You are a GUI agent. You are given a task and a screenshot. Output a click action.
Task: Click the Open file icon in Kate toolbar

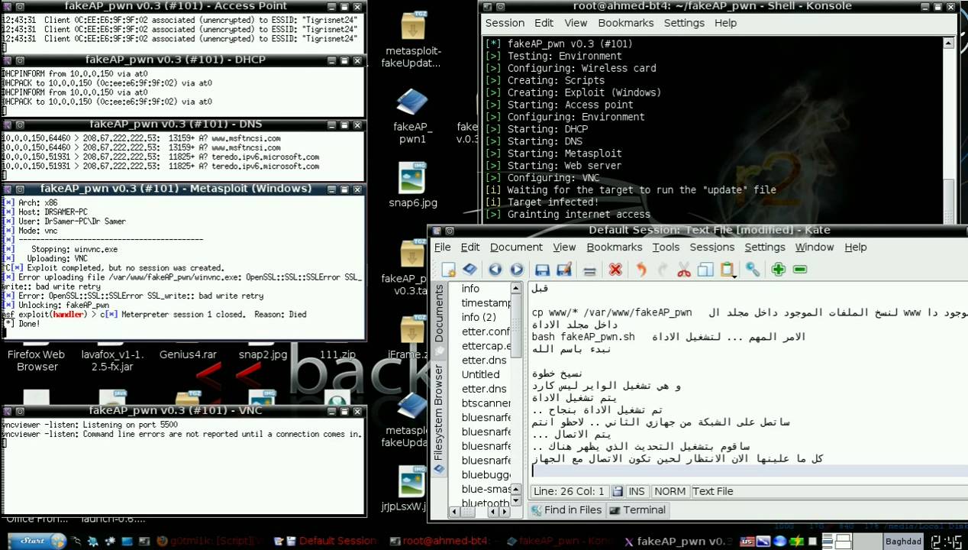470,270
